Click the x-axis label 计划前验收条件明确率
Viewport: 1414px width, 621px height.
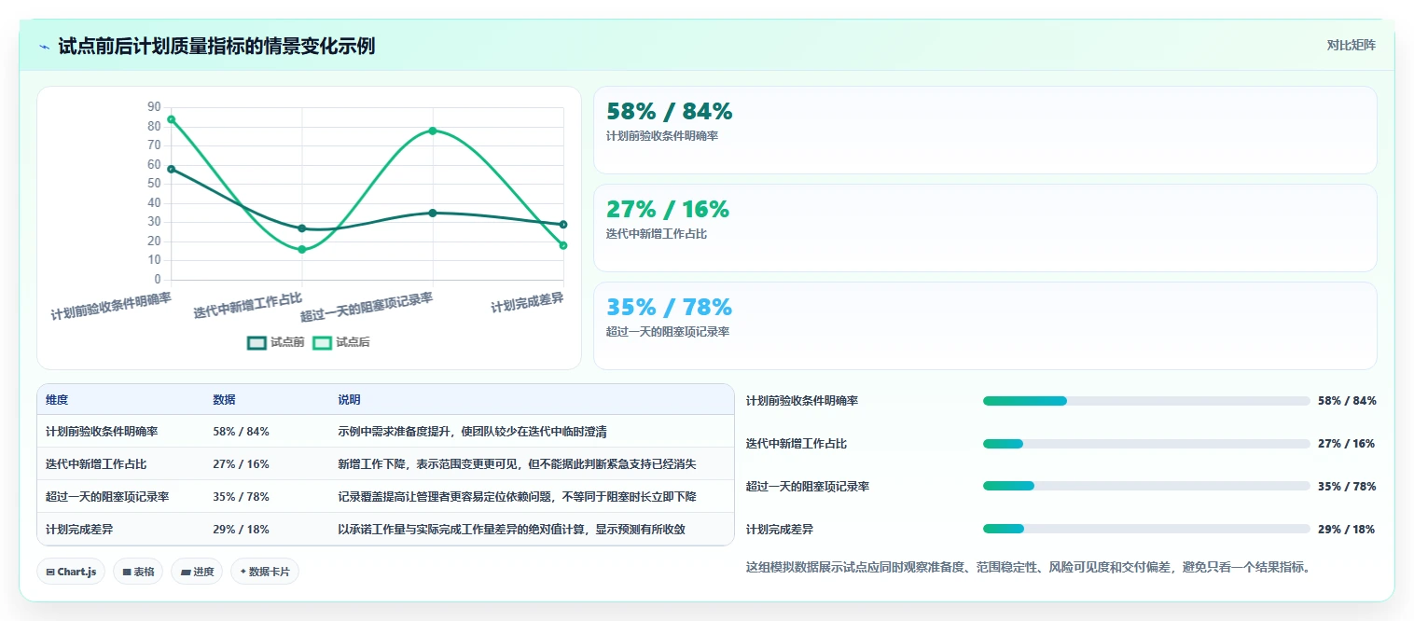click(111, 307)
